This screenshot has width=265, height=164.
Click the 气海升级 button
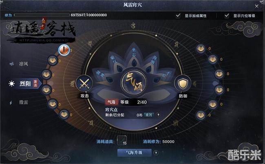click(x=135, y=153)
